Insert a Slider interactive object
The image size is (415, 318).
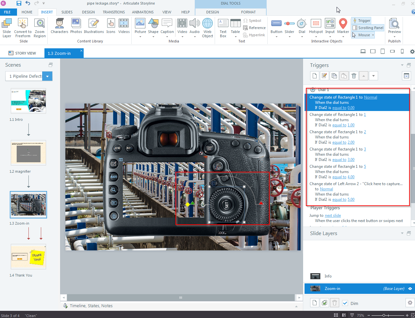pyautogui.click(x=289, y=28)
